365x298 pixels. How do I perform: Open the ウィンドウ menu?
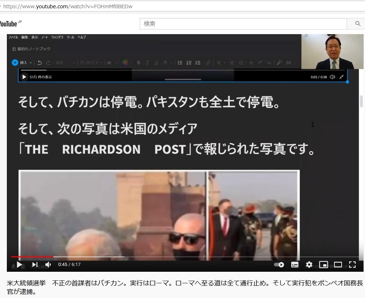click(57, 37)
